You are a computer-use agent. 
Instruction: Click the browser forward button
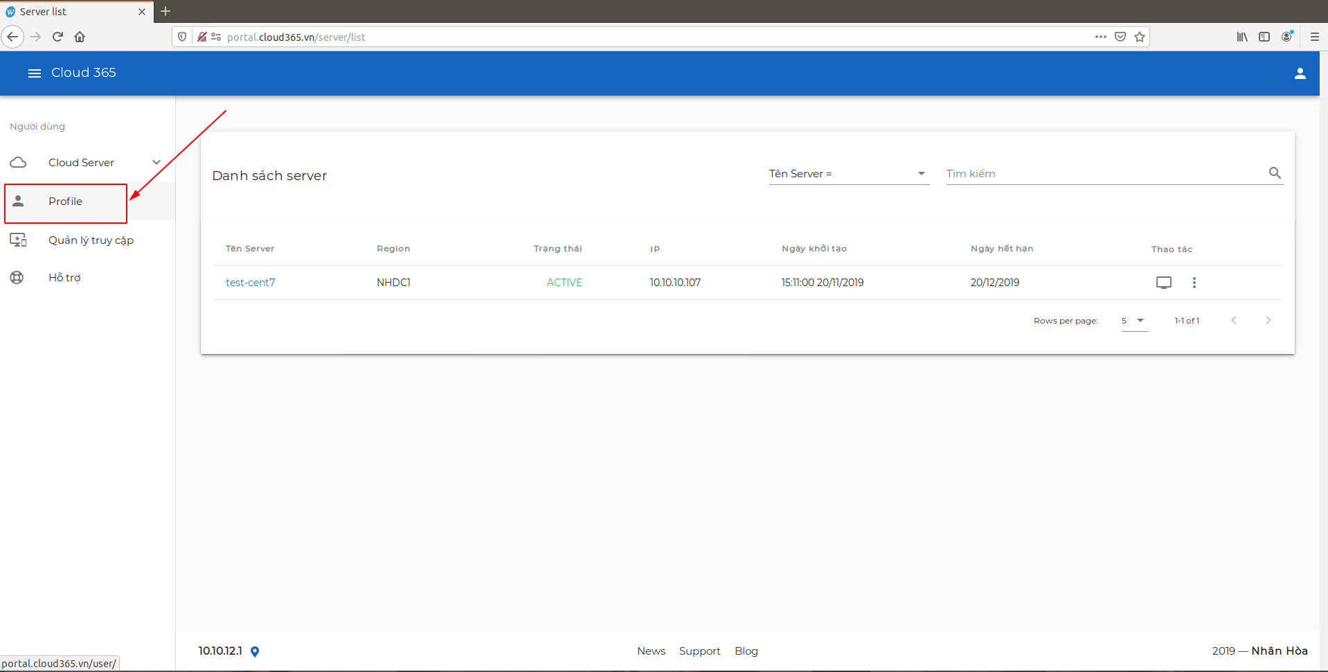35,37
